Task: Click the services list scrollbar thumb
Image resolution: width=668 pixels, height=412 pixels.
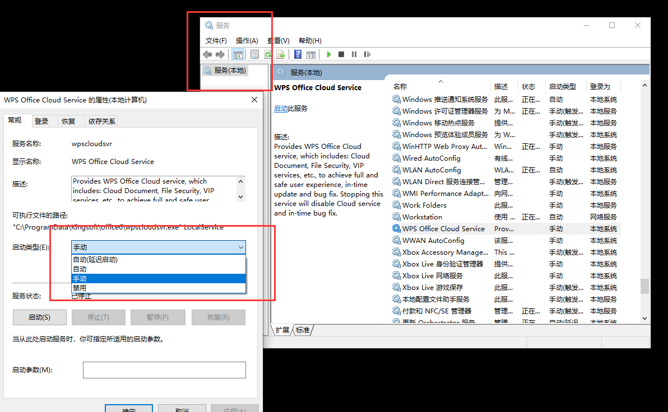Action: 644,286
